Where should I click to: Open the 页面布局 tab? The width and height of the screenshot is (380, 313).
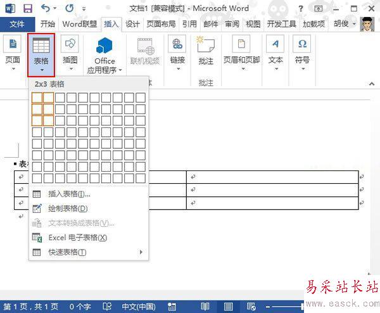[x=161, y=24]
